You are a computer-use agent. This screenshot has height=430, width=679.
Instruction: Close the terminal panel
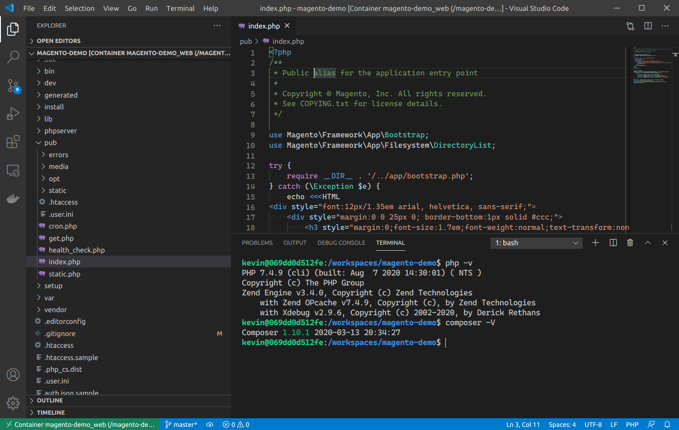pyautogui.click(x=665, y=243)
